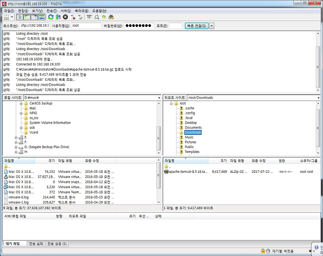The image size is (323, 256).
Task: Toggle the message log display
Action: tap(20, 17)
